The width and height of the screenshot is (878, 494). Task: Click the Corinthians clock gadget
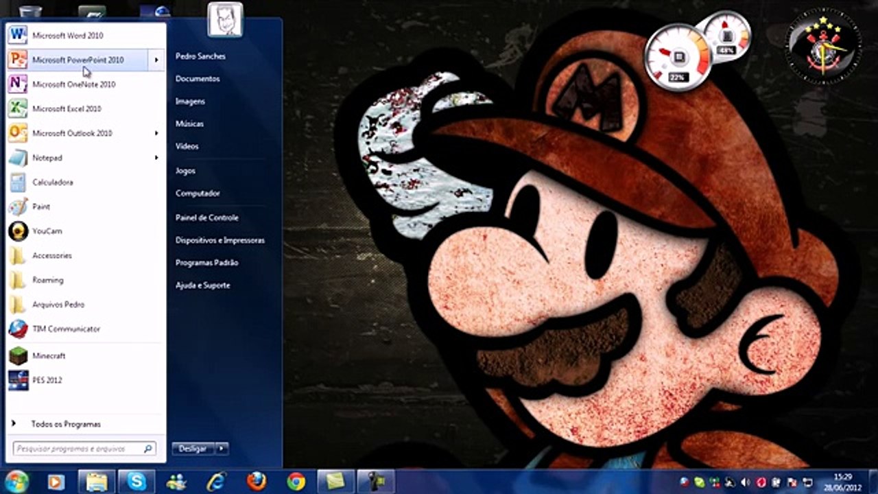pos(823,45)
